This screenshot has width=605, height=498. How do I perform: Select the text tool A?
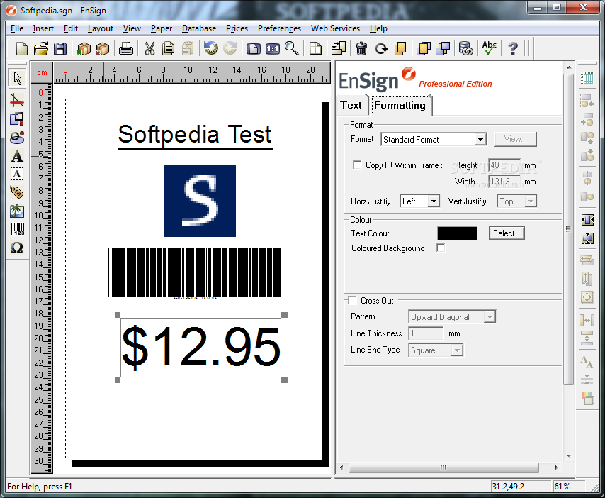coord(16,156)
